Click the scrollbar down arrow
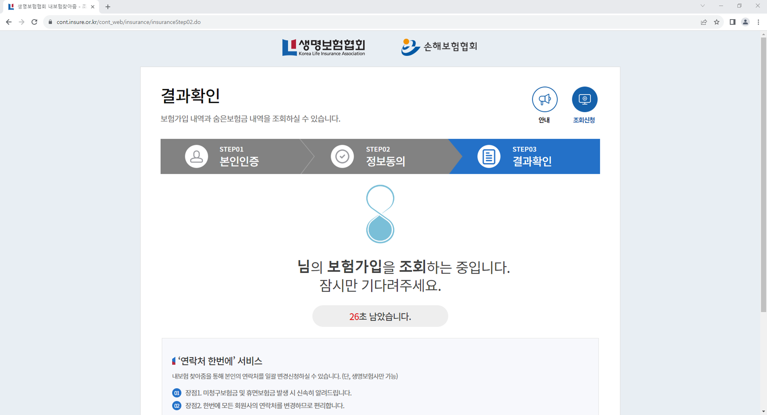Image resolution: width=767 pixels, height=415 pixels. 763,412
